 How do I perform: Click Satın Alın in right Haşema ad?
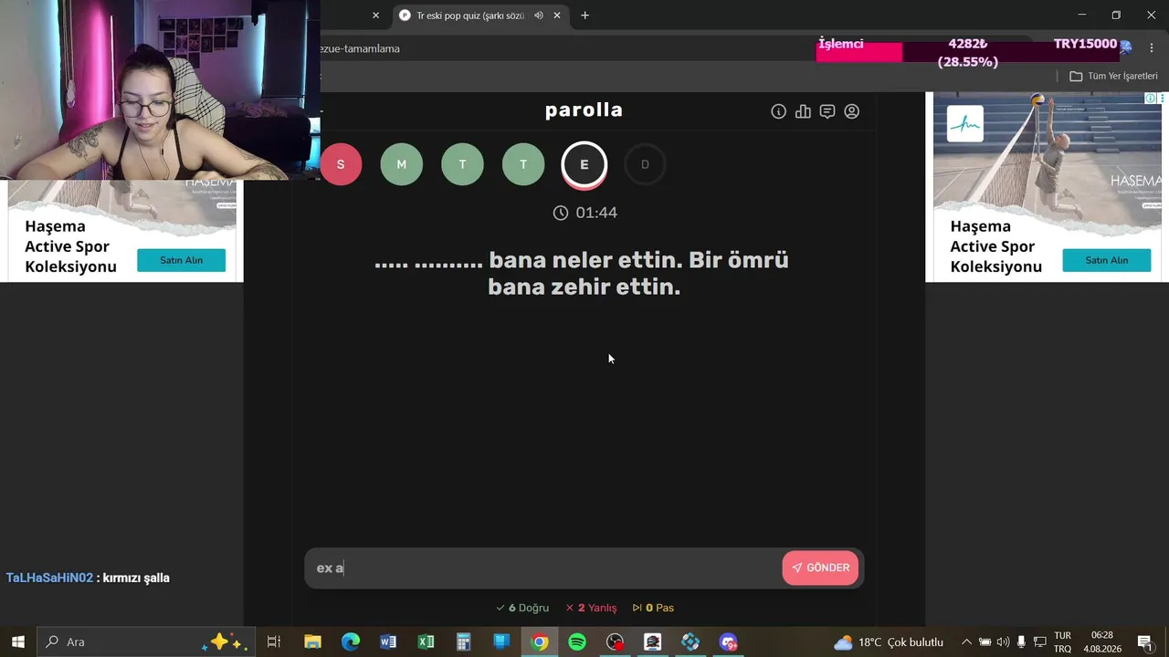[1106, 260]
